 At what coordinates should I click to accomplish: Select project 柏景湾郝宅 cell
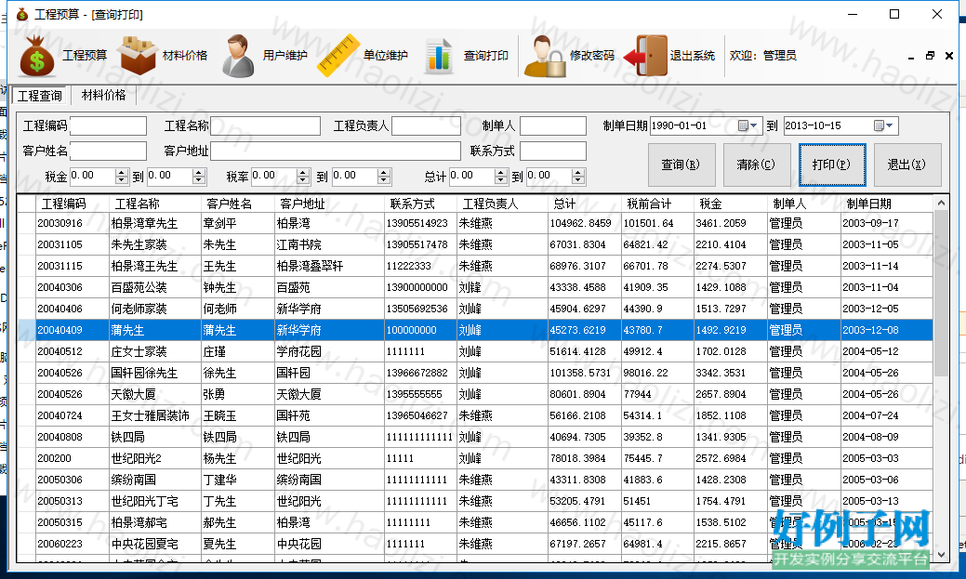pyautogui.click(x=155, y=522)
